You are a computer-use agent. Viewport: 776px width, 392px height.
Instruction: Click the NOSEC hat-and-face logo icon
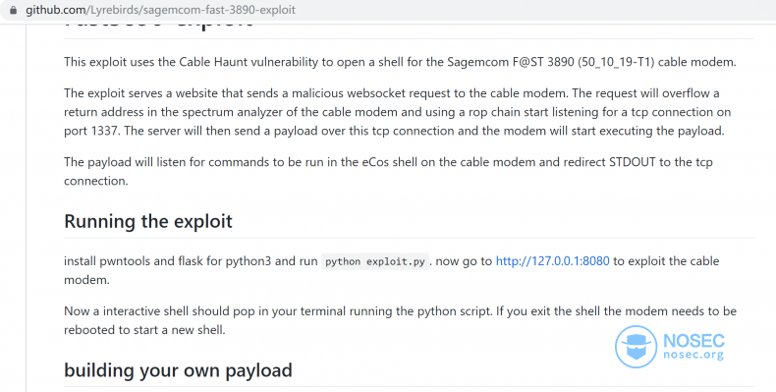pyautogui.click(x=636, y=347)
